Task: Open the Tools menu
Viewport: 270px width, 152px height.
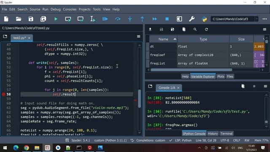Action: 97,9
